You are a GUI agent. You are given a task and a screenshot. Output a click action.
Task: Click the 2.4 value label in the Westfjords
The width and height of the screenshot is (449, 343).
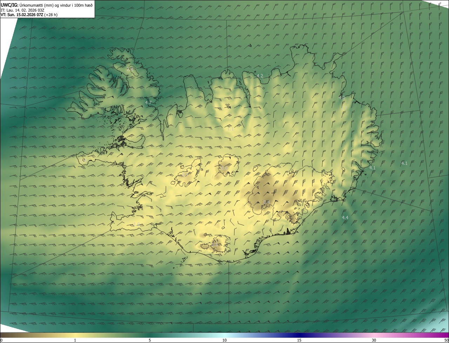(130, 69)
